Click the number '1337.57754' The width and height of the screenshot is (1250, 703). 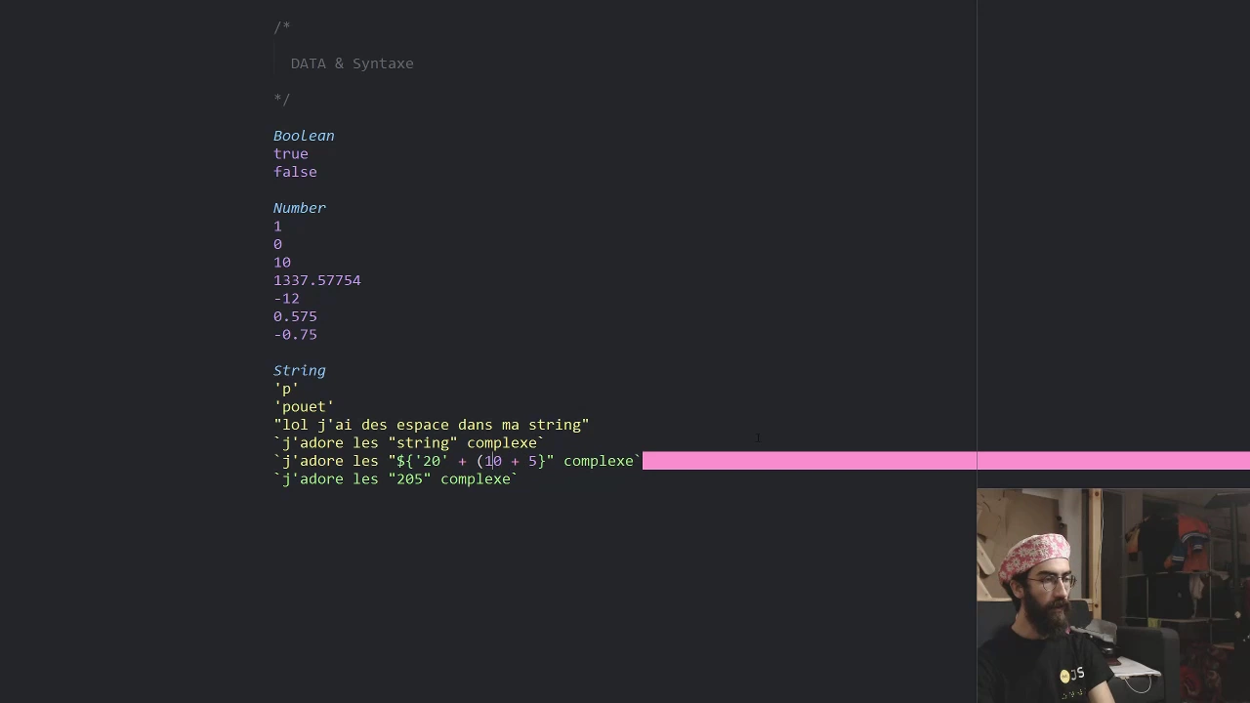click(317, 280)
